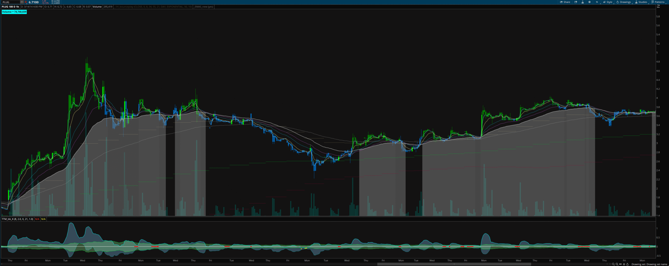Viewport: 669px width, 266px height.
Task: Click the Drawing set name label
Action: tap(649, 264)
